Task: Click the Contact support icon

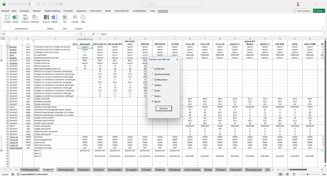Action: click(75, 19)
